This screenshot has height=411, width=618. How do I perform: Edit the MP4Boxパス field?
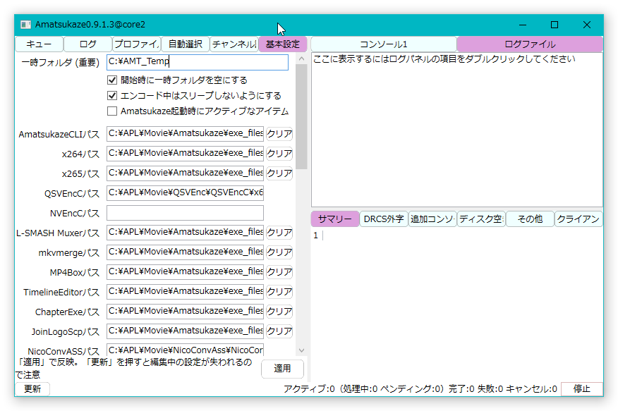pos(185,271)
